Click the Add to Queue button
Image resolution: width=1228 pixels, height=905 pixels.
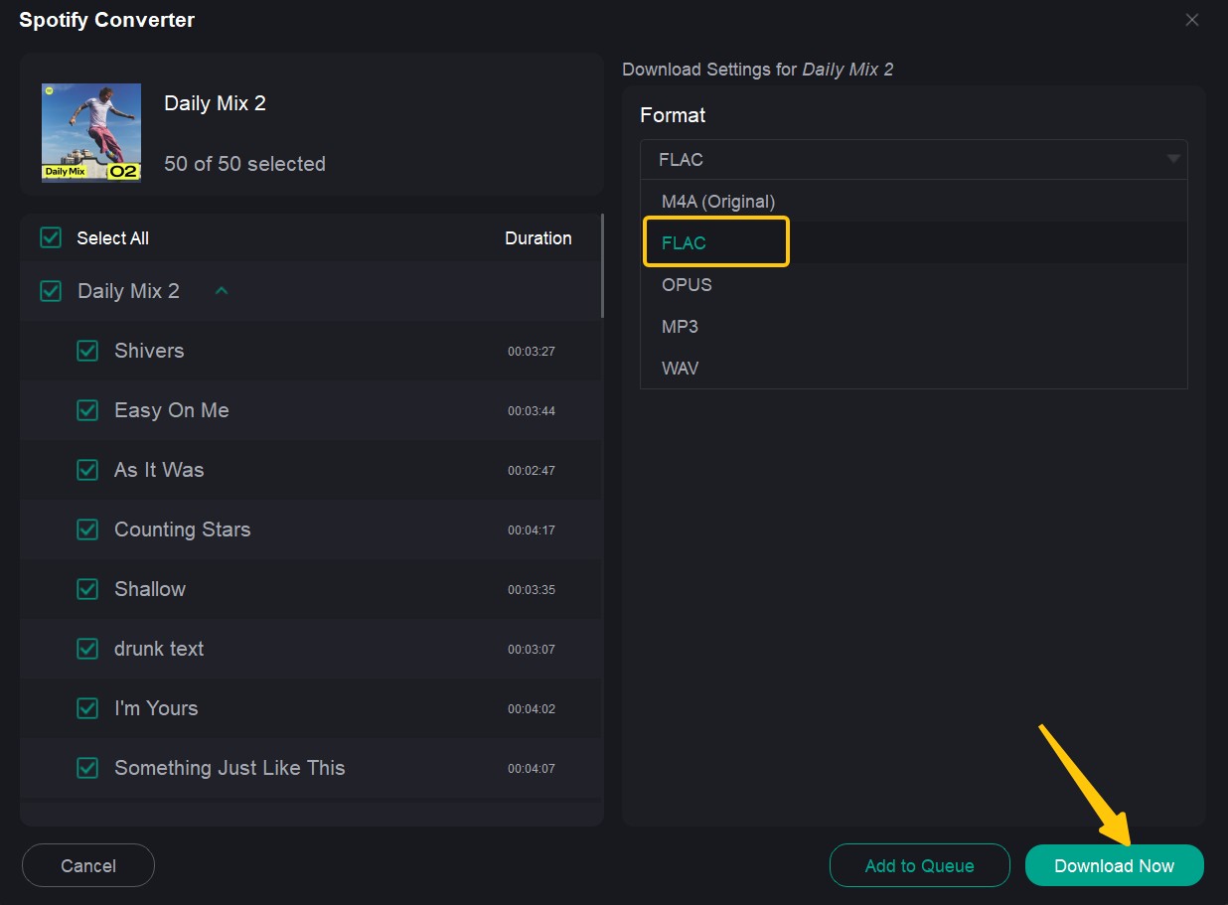tap(919, 865)
